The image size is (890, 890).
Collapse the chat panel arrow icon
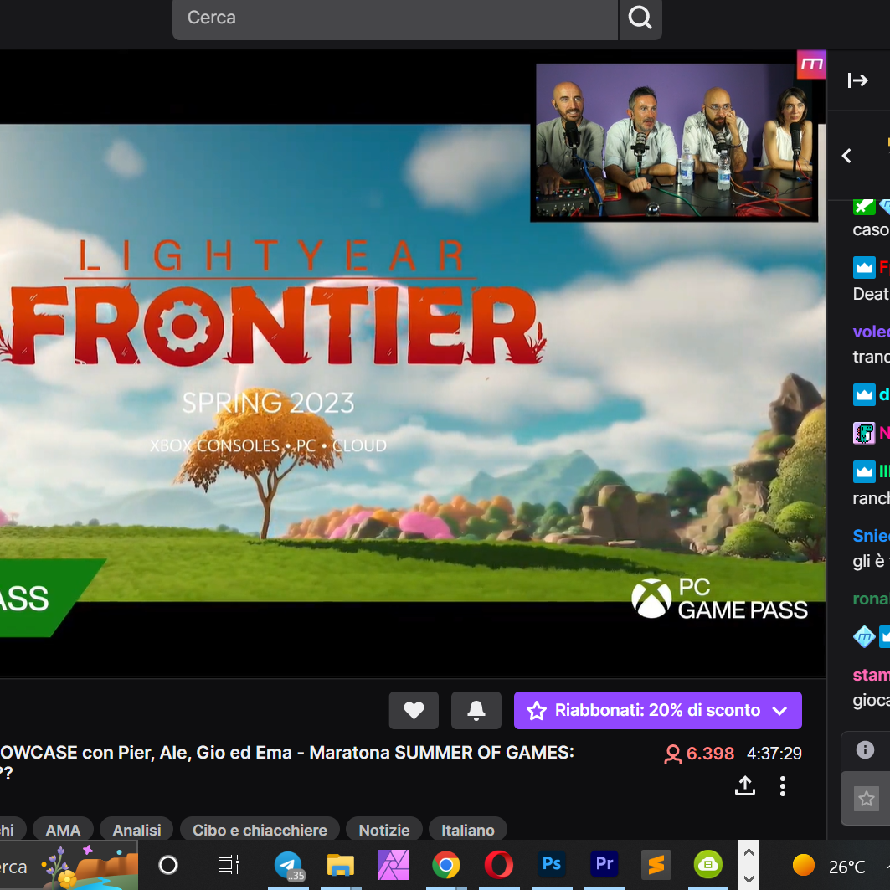(857, 80)
